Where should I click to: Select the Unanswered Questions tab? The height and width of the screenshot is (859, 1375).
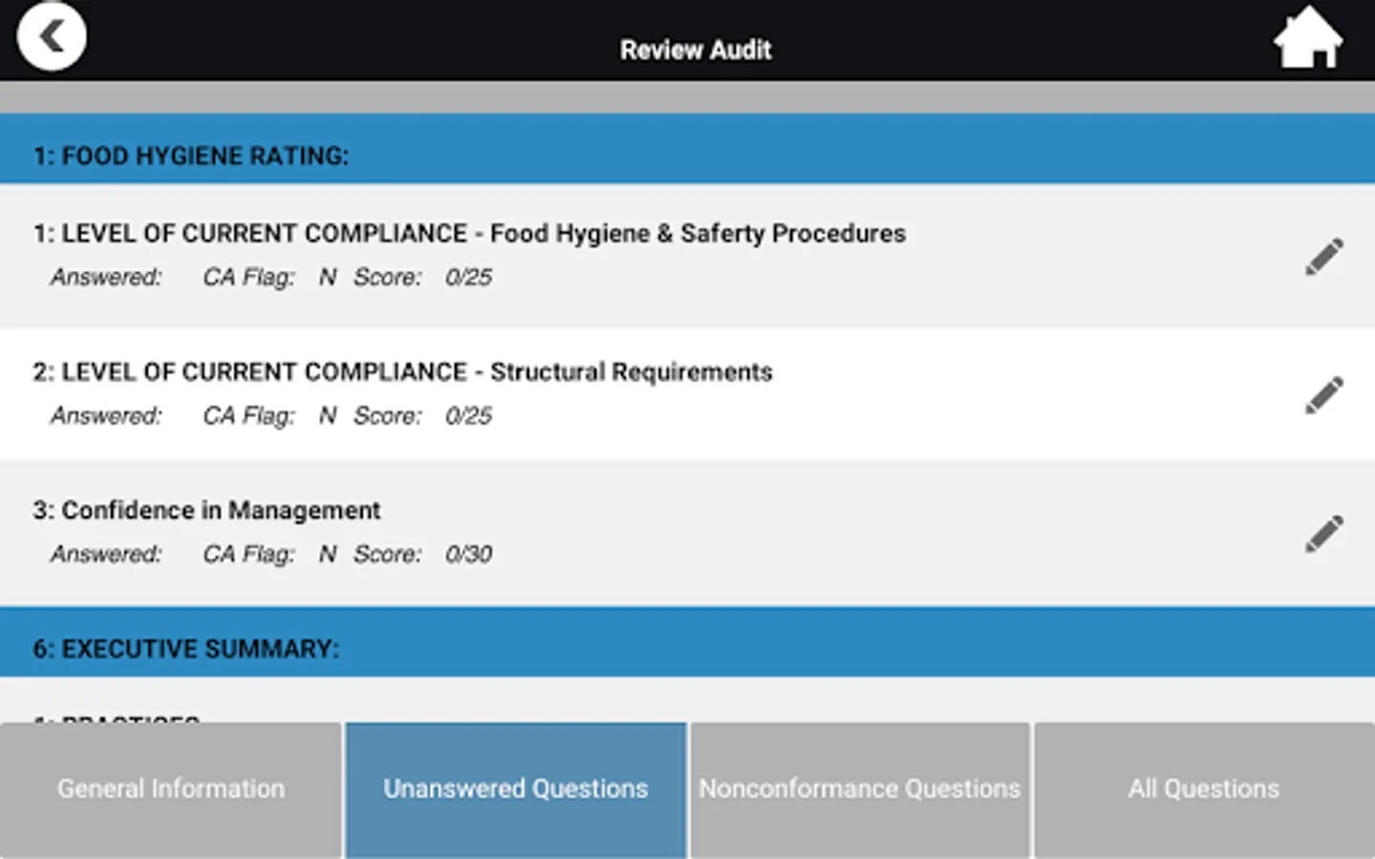tap(516, 790)
